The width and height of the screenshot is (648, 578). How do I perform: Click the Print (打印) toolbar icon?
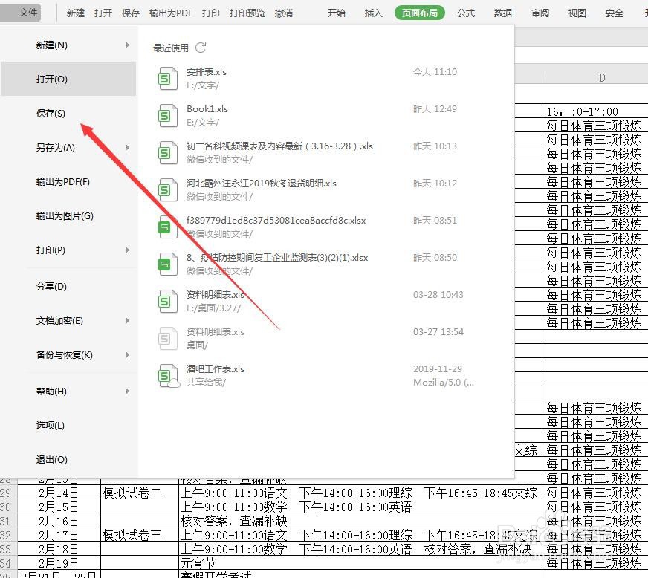[210, 12]
